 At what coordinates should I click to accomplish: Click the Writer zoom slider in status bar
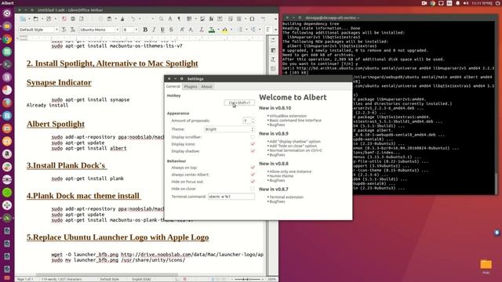pos(249,279)
